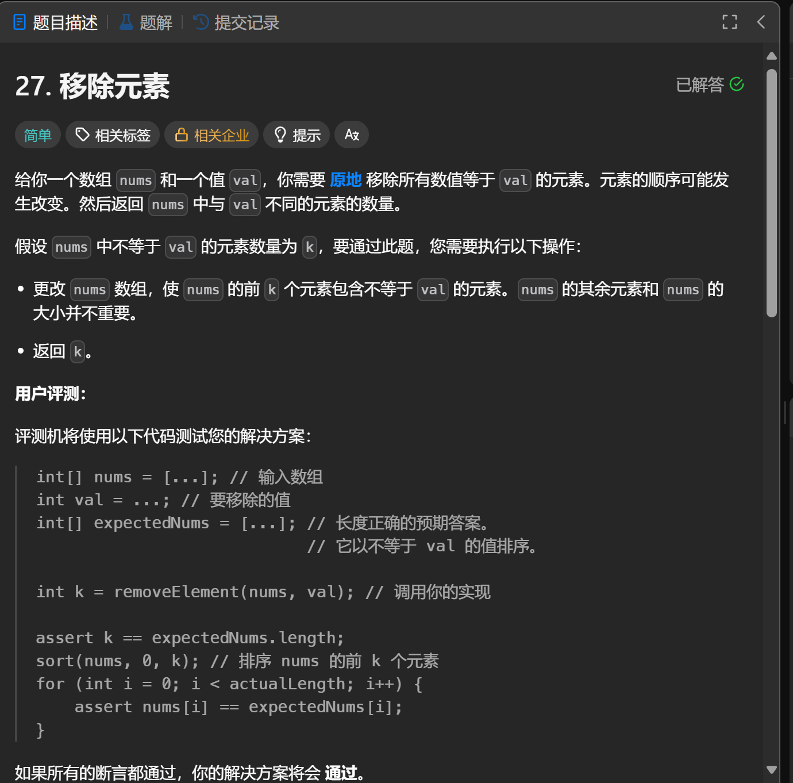Switch to the 题解 tab
The width and height of the screenshot is (793, 783).
coord(146,22)
